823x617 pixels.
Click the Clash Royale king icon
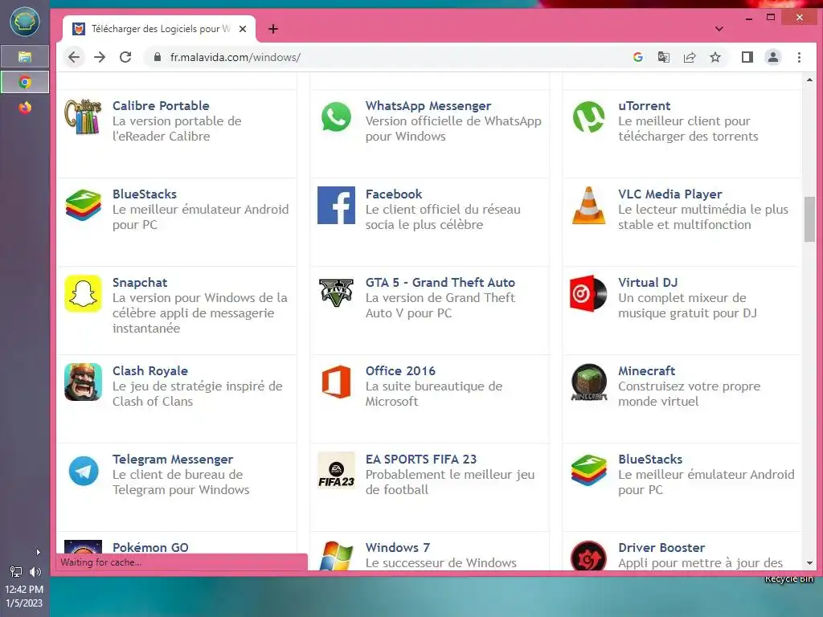coord(83,382)
